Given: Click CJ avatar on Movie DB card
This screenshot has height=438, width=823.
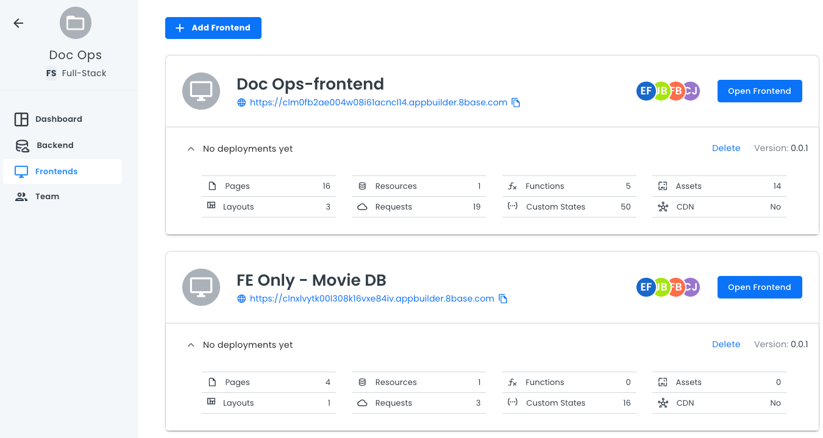Looking at the screenshot, I should click(692, 288).
